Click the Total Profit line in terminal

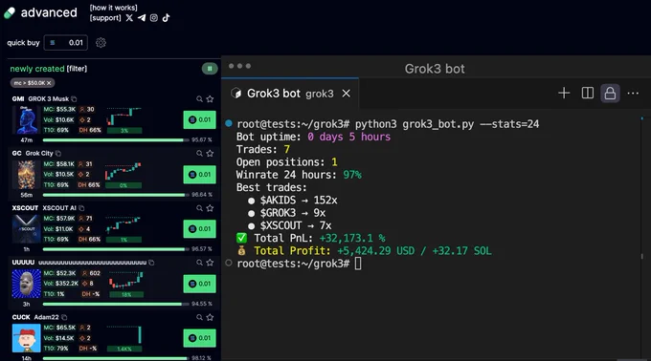click(364, 251)
